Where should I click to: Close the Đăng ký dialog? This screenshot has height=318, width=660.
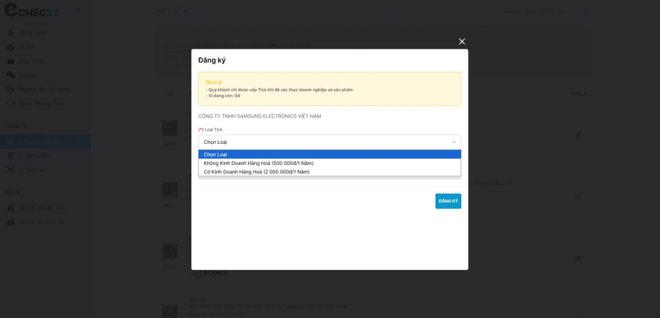pyautogui.click(x=462, y=42)
